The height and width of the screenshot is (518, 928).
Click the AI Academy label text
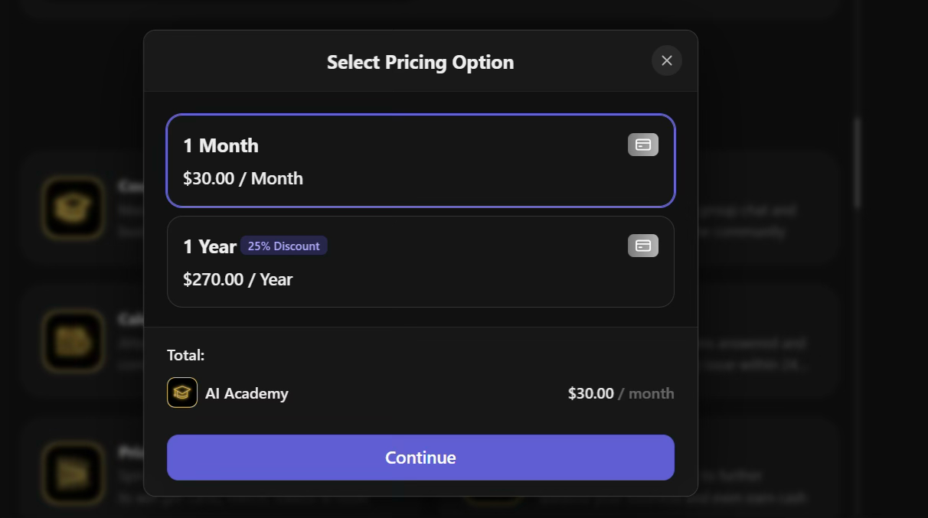(x=247, y=393)
